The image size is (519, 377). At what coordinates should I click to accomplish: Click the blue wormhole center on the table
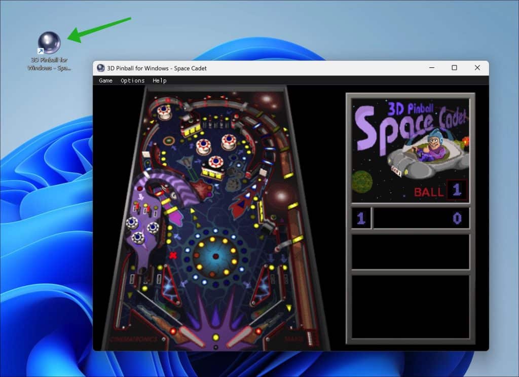[x=215, y=256]
